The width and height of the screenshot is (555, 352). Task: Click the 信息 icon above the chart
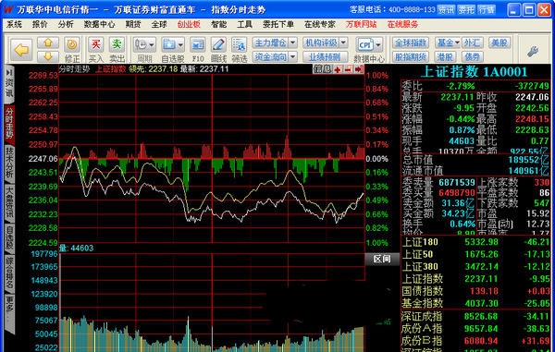coord(322,69)
